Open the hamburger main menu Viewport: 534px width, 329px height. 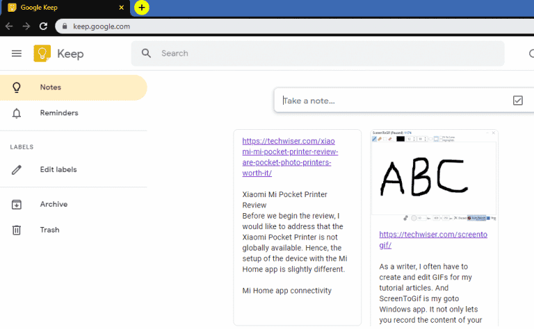pyautogui.click(x=17, y=53)
